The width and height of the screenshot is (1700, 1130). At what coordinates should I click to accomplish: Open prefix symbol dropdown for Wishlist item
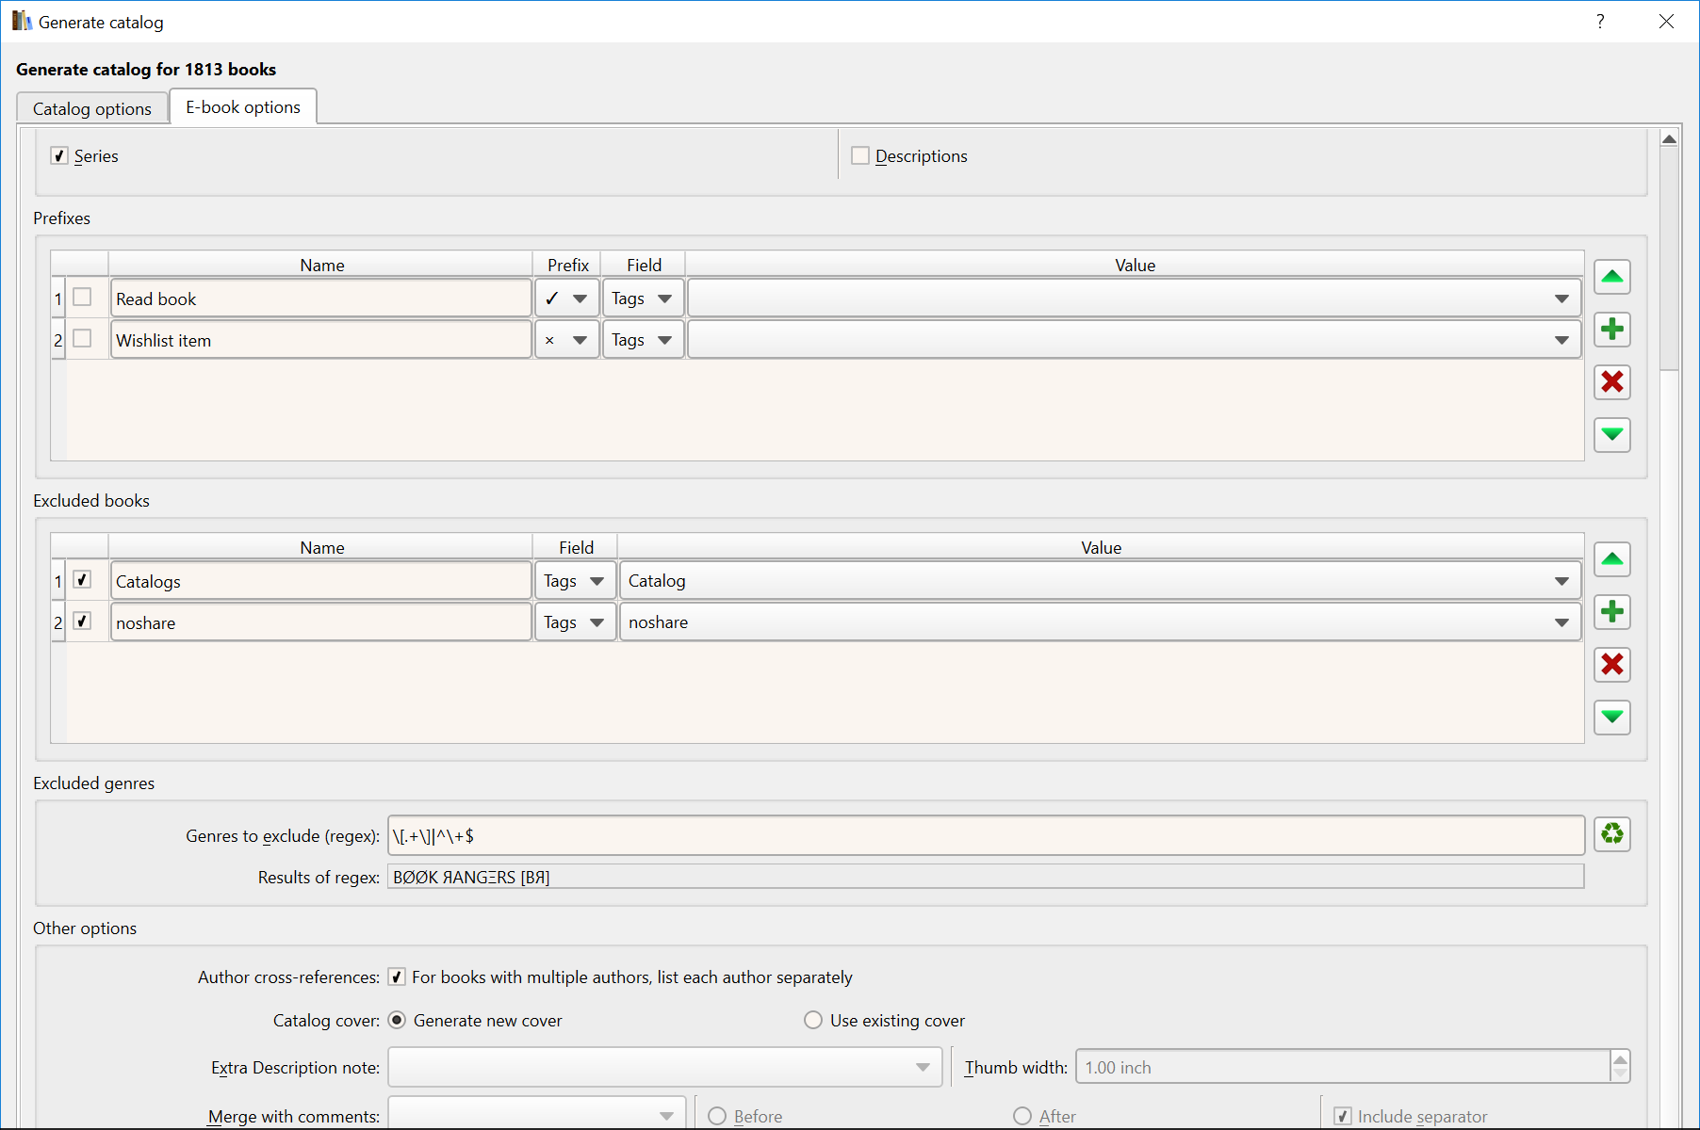click(x=567, y=340)
